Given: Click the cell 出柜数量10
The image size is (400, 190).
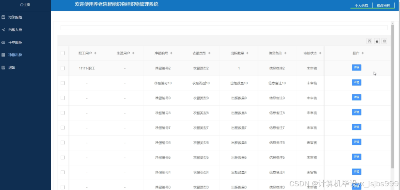Looking at the screenshot, I should pyautogui.click(x=239, y=83).
